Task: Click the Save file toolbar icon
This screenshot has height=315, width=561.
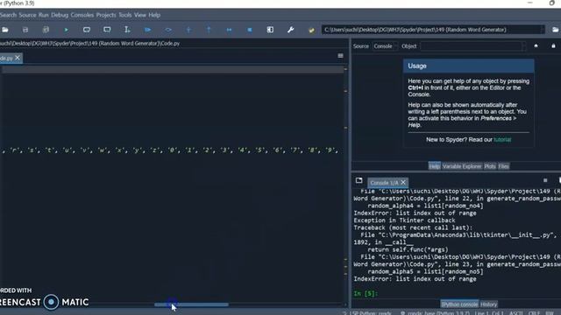Action: [x=25, y=30]
